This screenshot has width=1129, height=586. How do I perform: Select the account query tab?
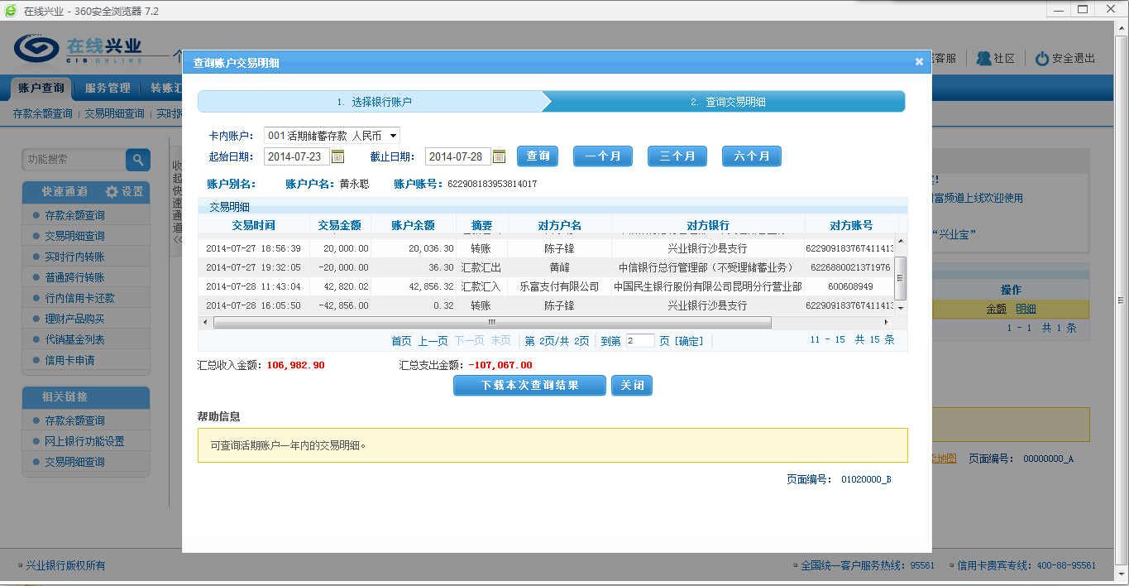41,88
